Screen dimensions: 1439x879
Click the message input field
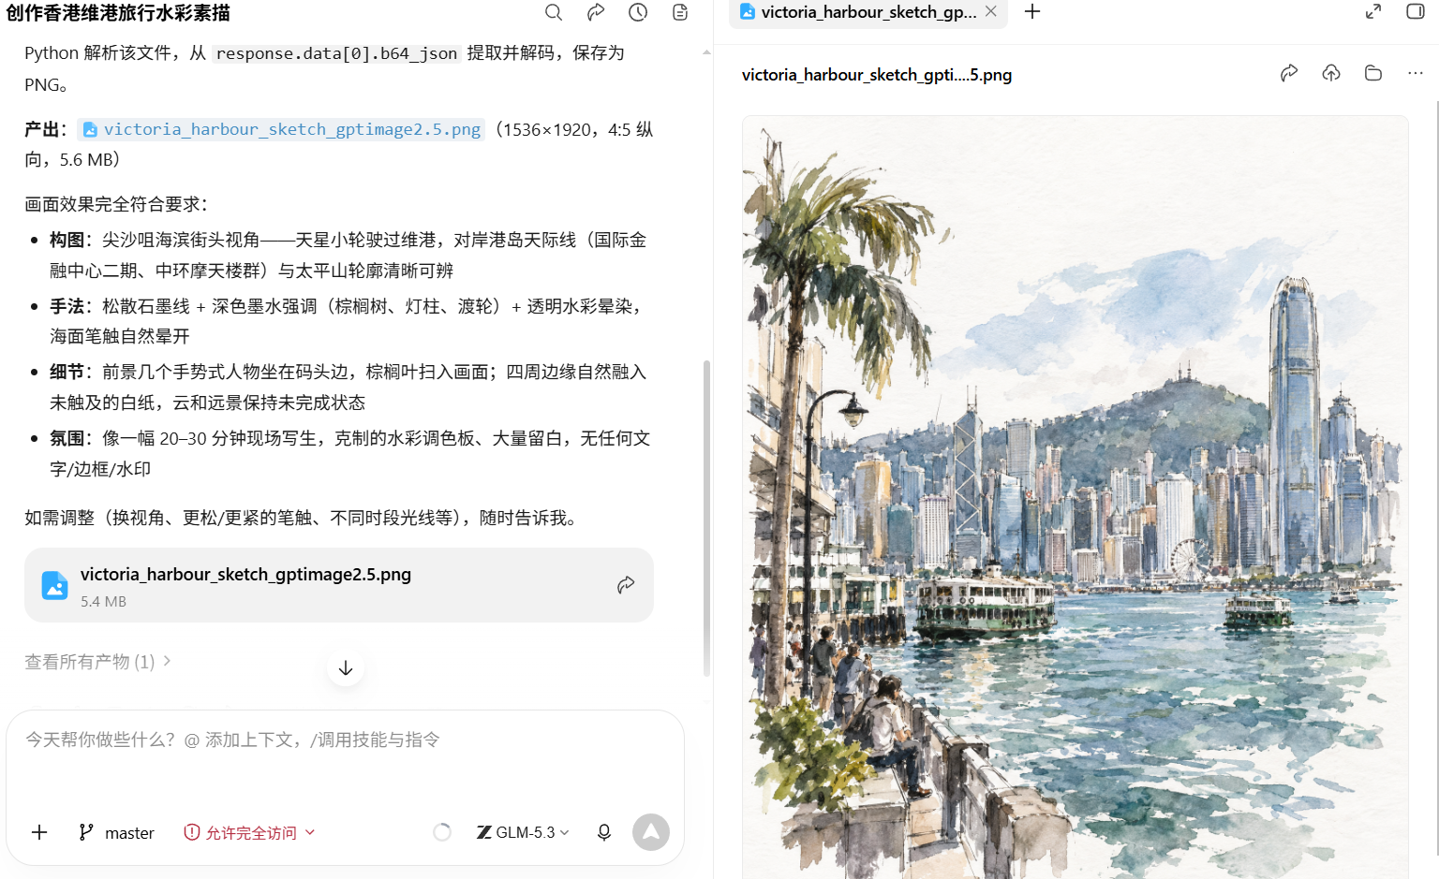pyautogui.click(x=345, y=756)
